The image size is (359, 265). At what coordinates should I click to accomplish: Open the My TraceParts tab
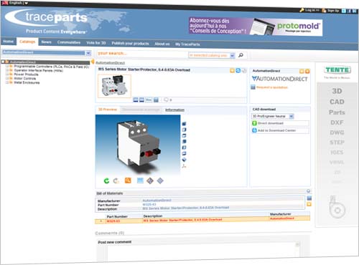tap(187, 44)
